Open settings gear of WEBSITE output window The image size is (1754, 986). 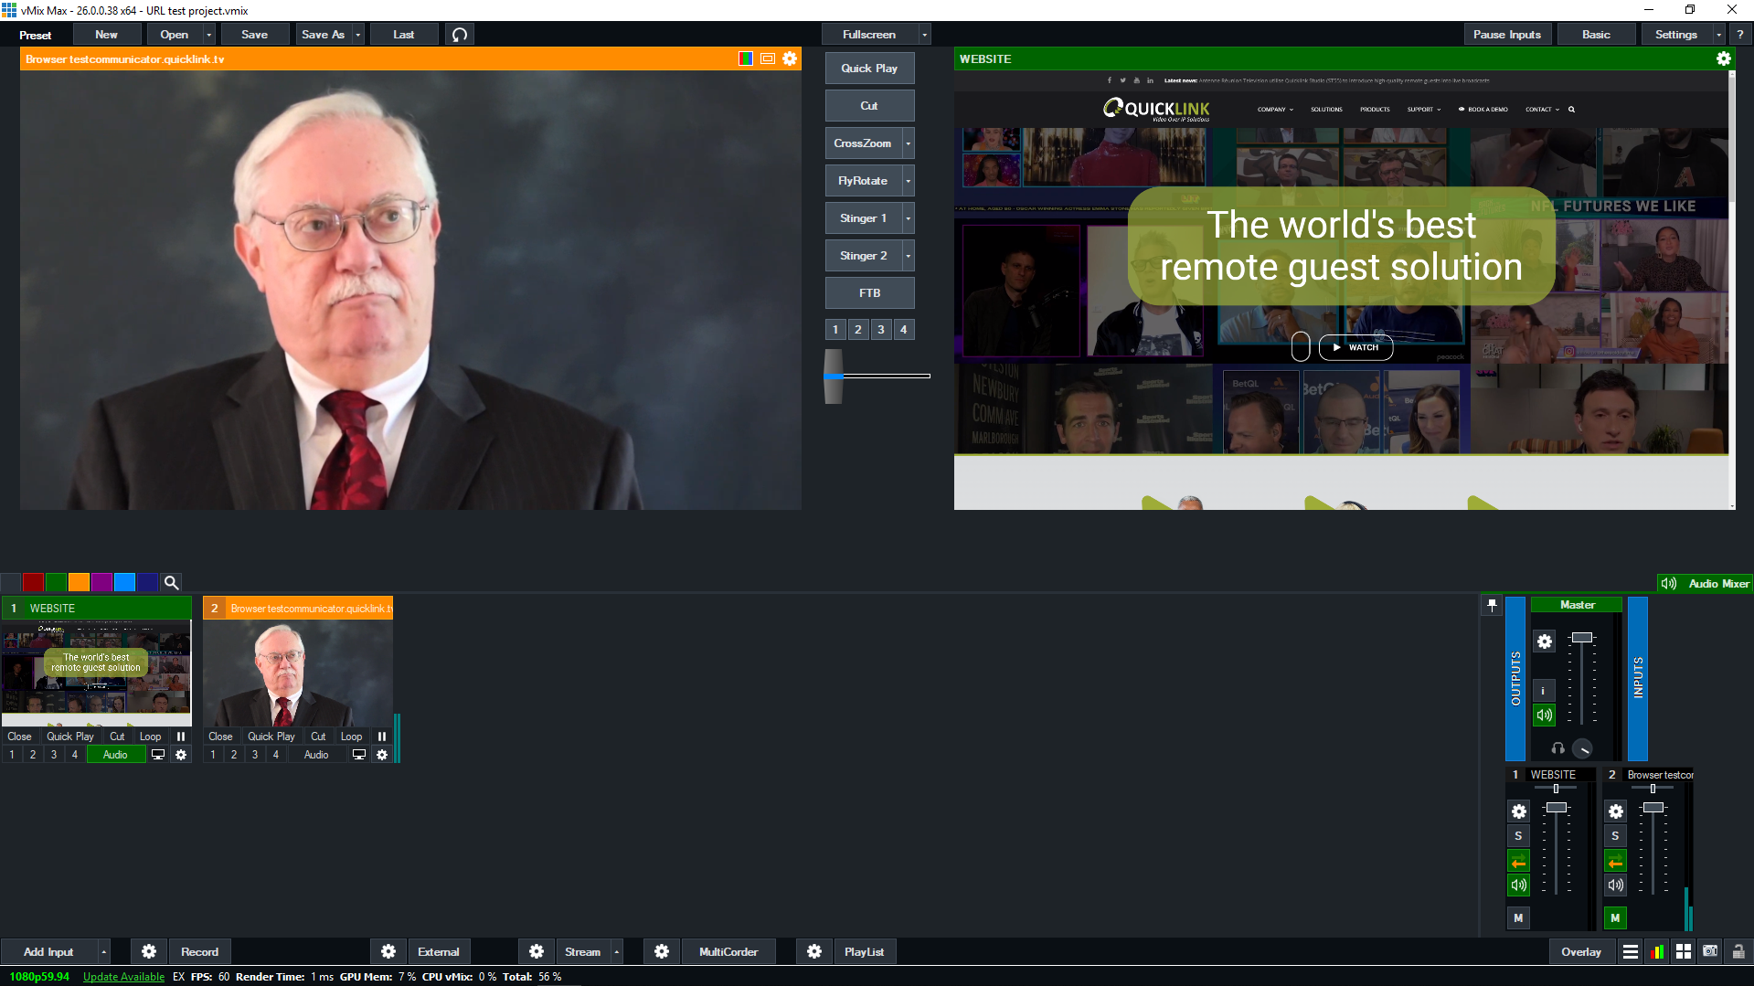coord(1723,58)
